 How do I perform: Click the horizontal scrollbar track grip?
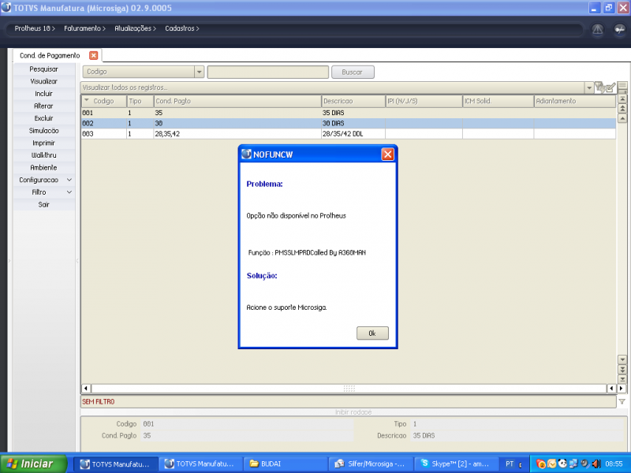tap(349, 388)
